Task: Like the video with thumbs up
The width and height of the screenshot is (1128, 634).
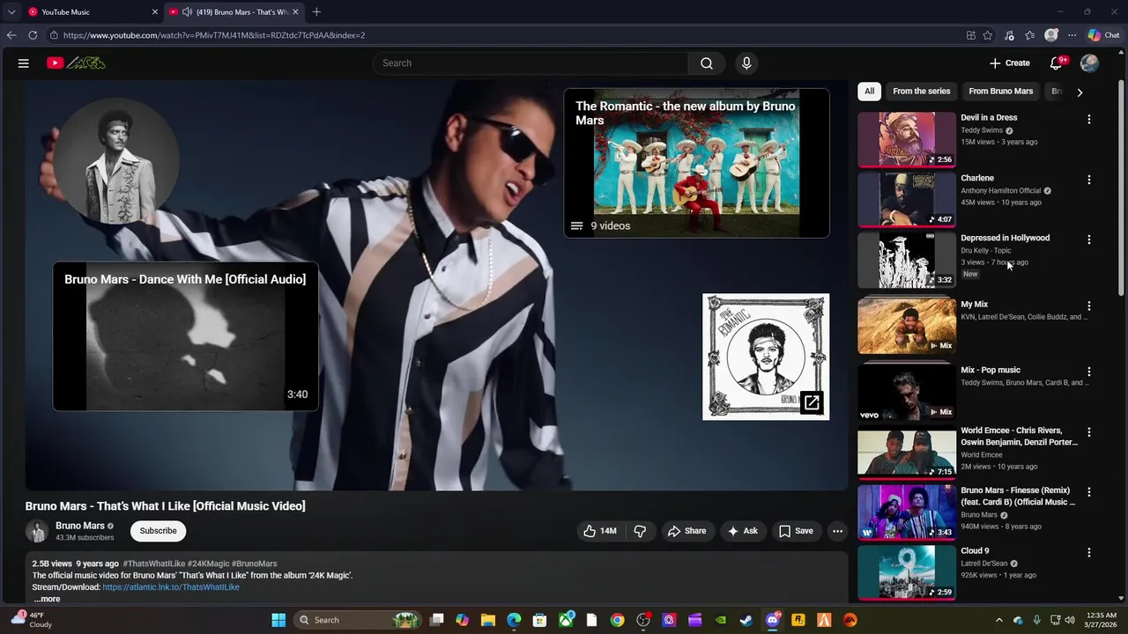Action: pos(599,531)
